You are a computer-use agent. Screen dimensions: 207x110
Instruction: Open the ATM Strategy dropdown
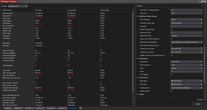186,20
